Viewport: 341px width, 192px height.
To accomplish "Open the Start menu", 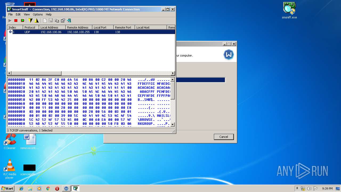I will pyautogui.click(x=7, y=189).
